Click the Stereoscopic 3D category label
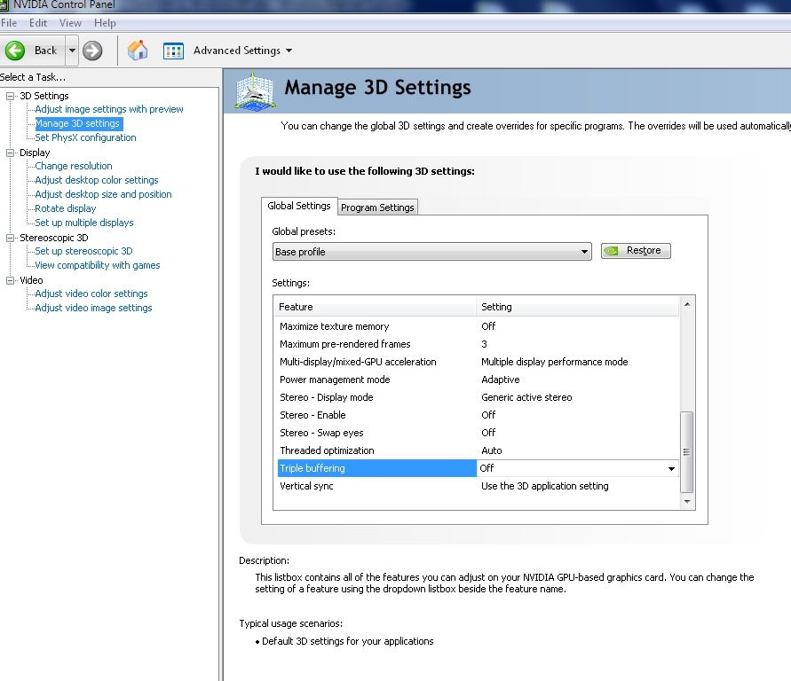 pos(54,238)
